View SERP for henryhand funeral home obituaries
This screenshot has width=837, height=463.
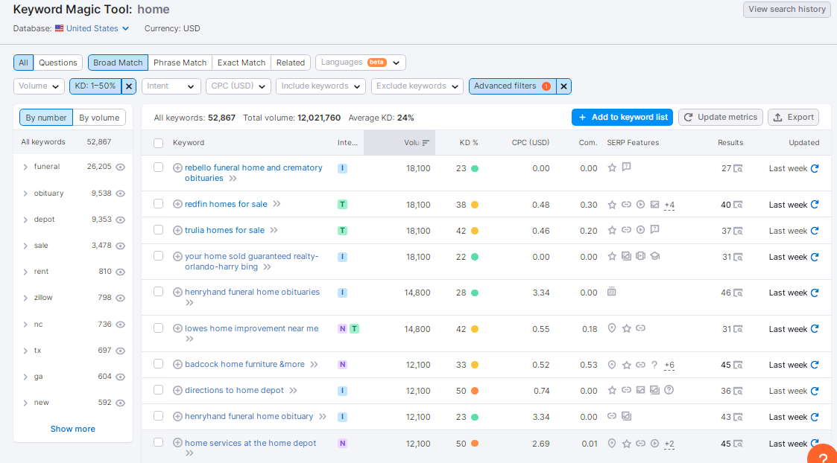738,293
